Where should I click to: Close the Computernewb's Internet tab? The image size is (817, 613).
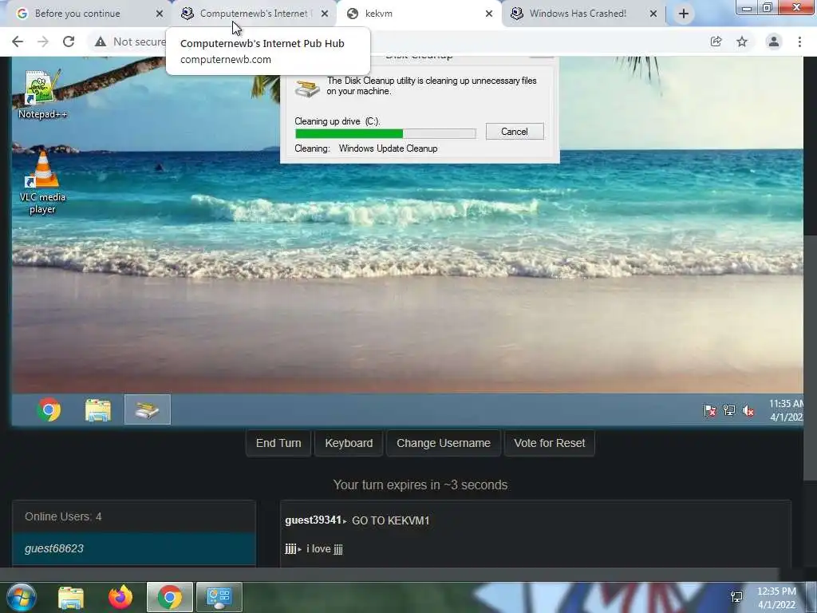325,14
